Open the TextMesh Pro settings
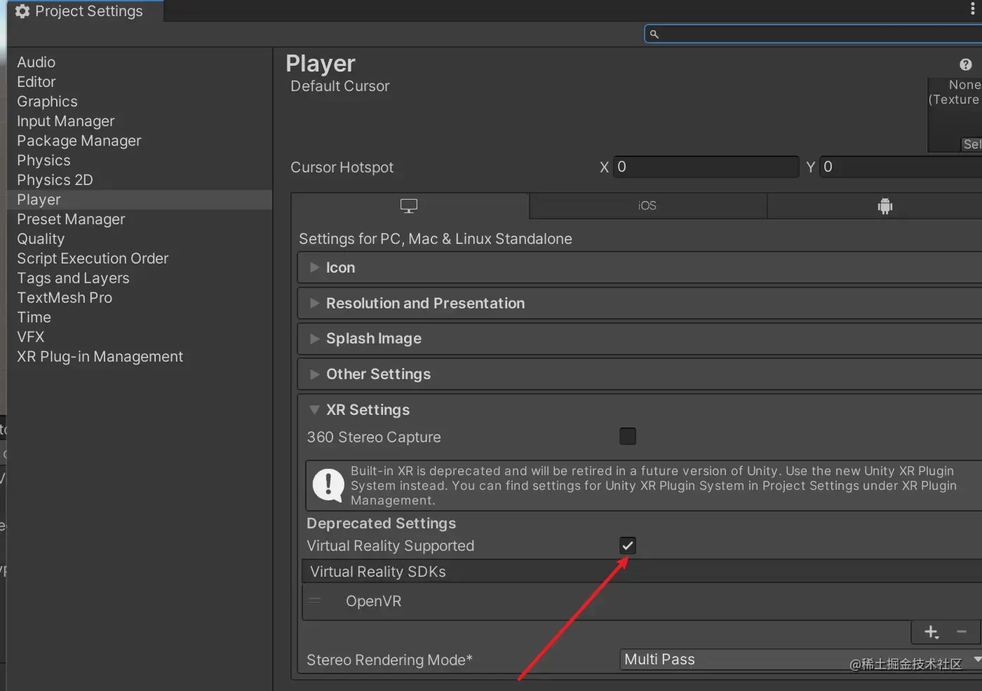 point(65,298)
